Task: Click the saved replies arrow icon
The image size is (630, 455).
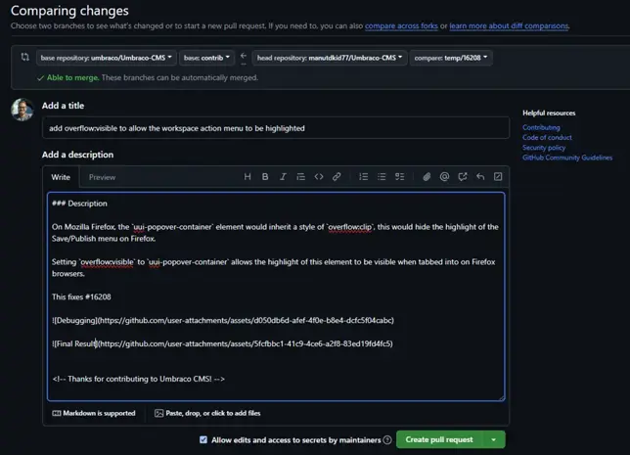Action: pyautogui.click(x=480, y=177)
